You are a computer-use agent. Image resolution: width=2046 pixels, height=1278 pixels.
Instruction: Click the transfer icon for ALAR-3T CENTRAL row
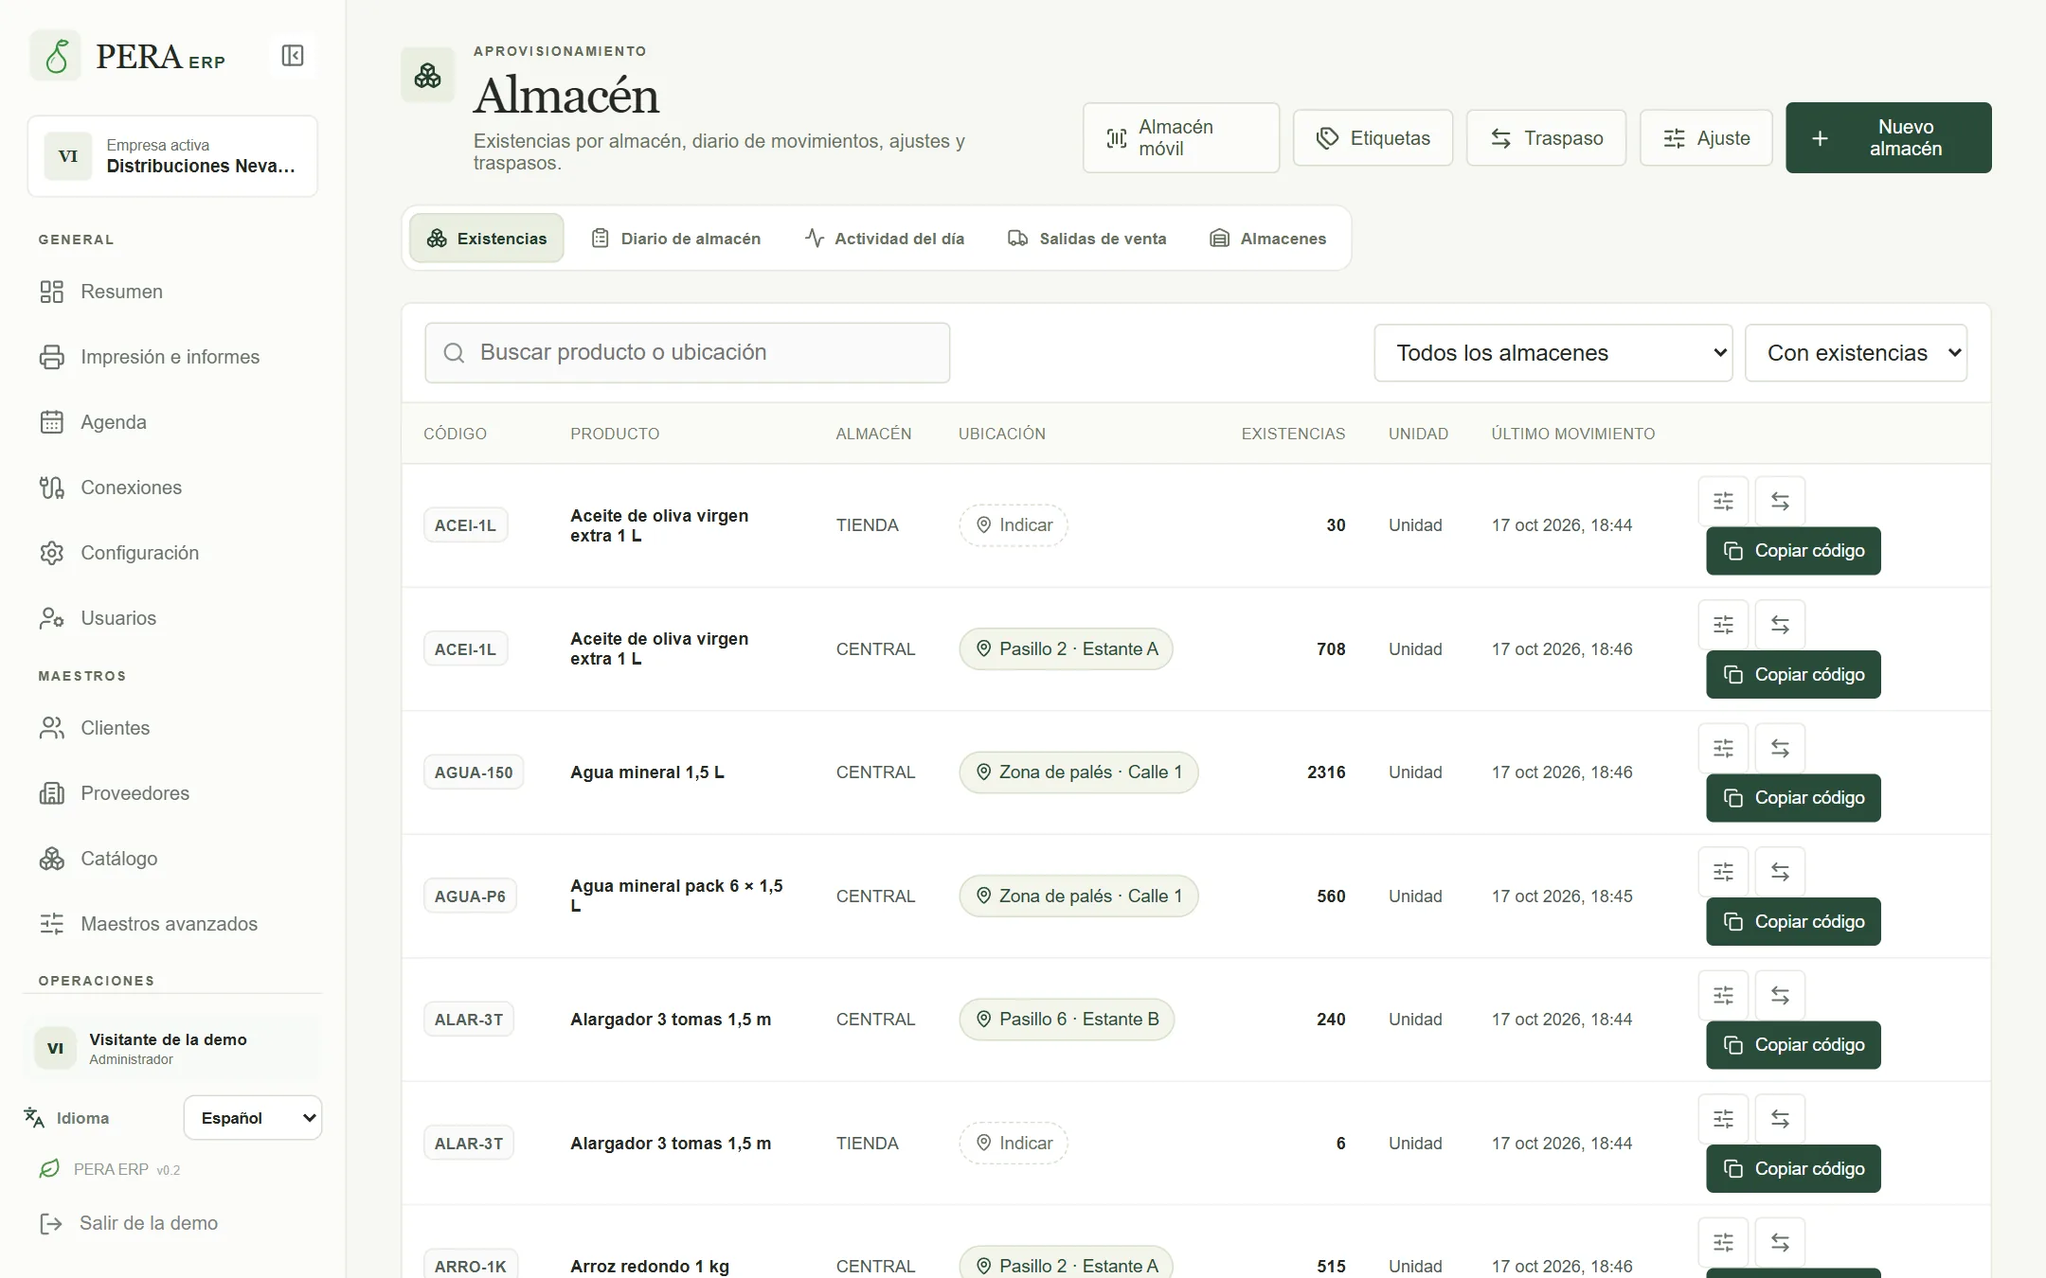1780,995
